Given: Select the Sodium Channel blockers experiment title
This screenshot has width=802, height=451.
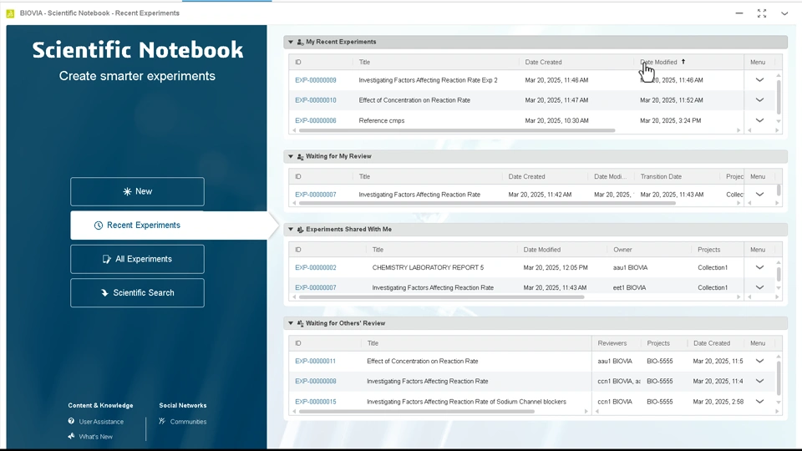Looking at the screenshot, I should [466, 402].
